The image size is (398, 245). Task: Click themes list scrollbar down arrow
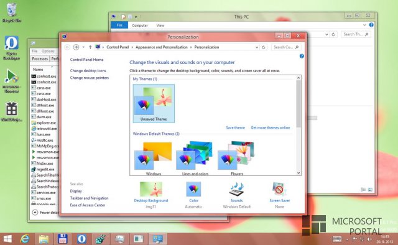pyautogui.click(x=298, y=173)
